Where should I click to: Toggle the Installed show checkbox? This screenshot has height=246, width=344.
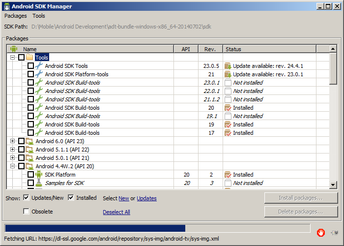point(71,198)
